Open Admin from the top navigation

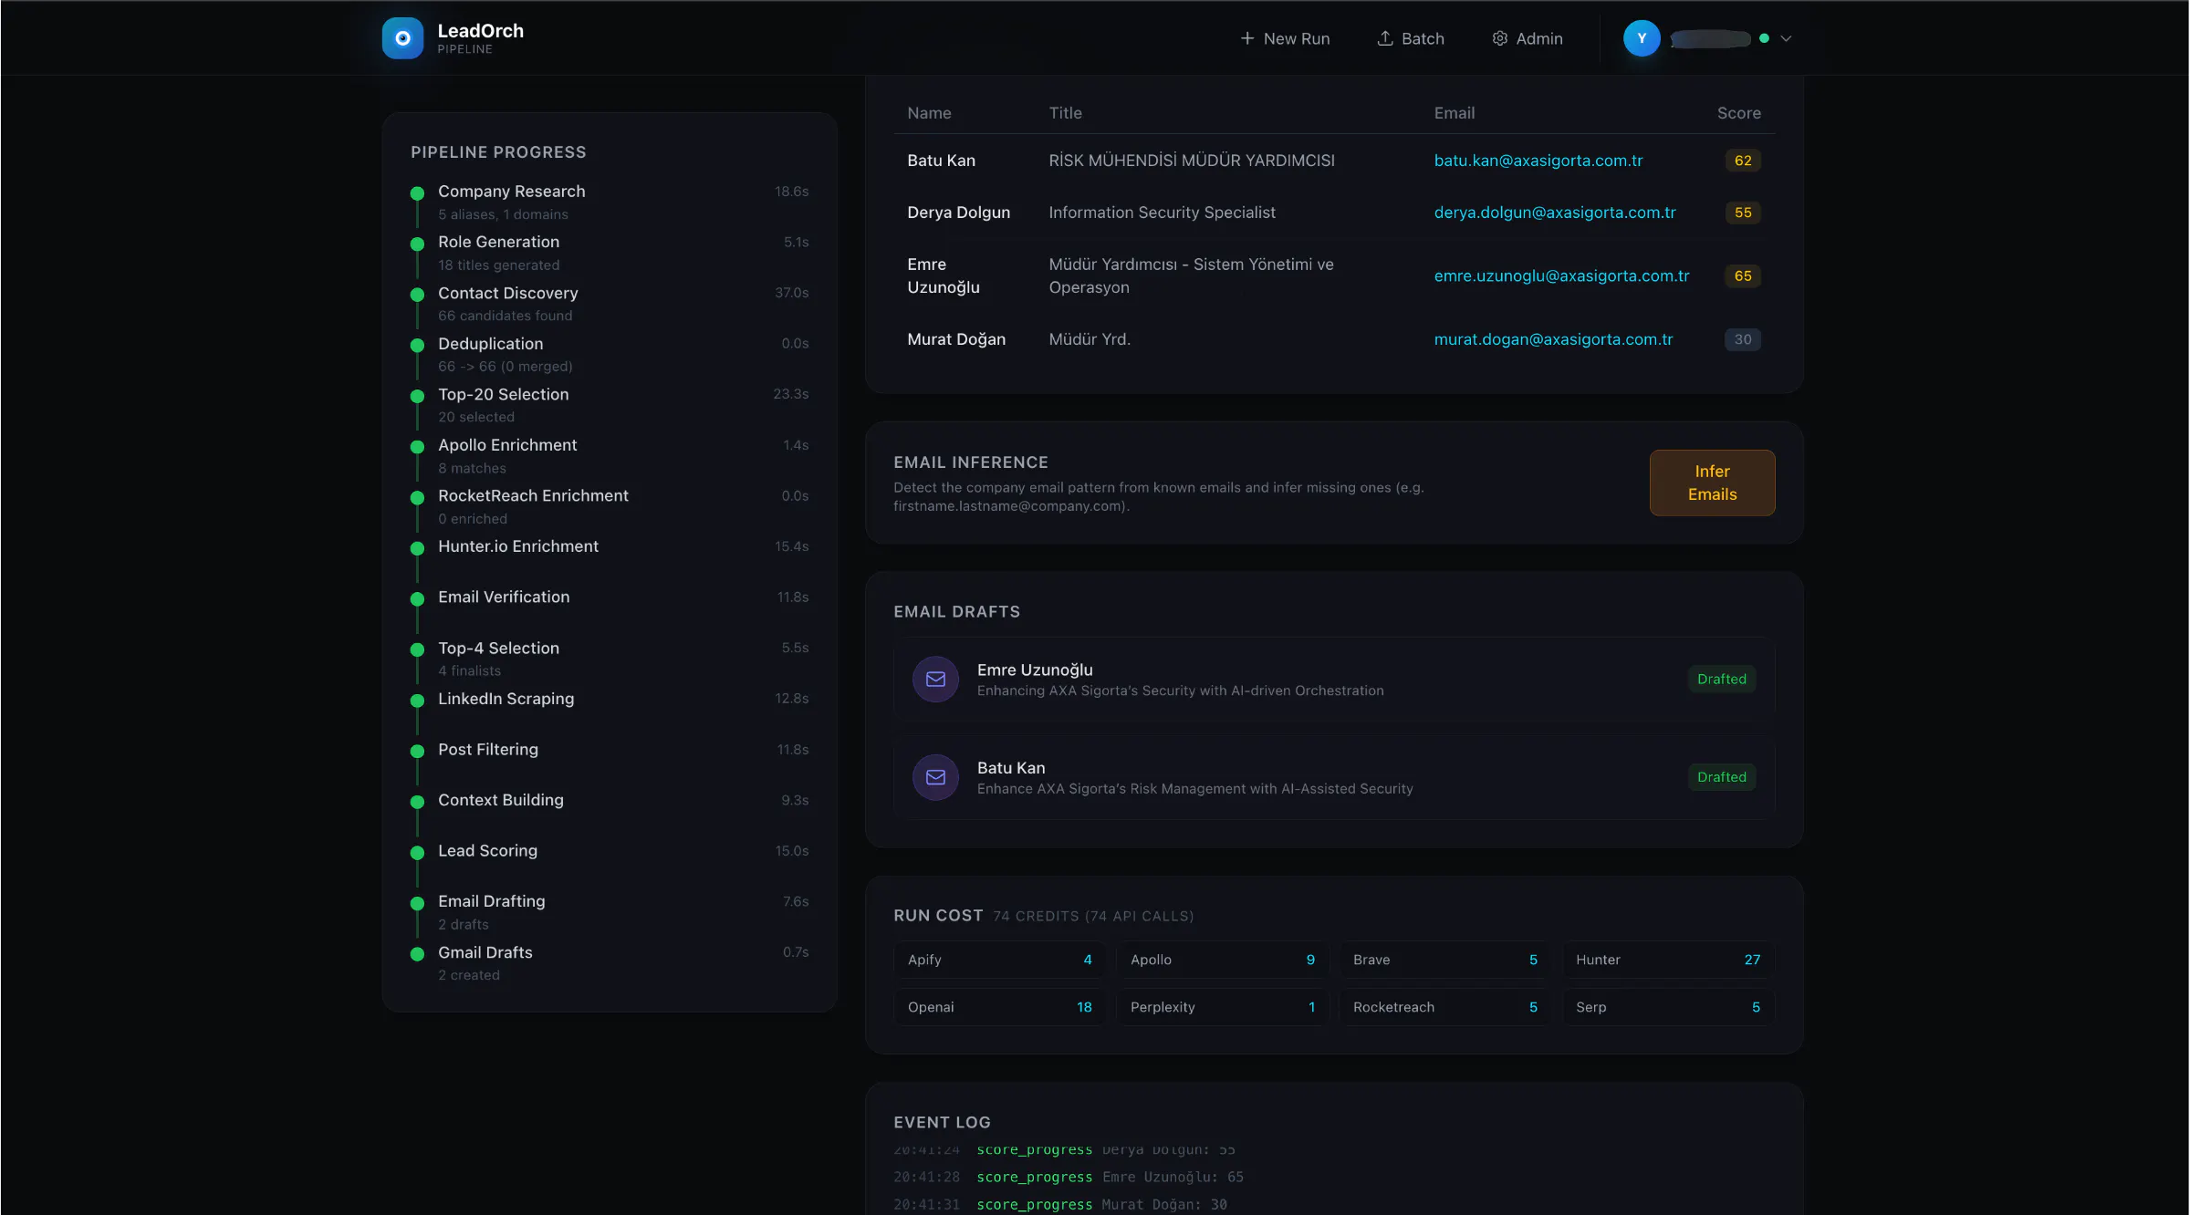coord(1528,38)
